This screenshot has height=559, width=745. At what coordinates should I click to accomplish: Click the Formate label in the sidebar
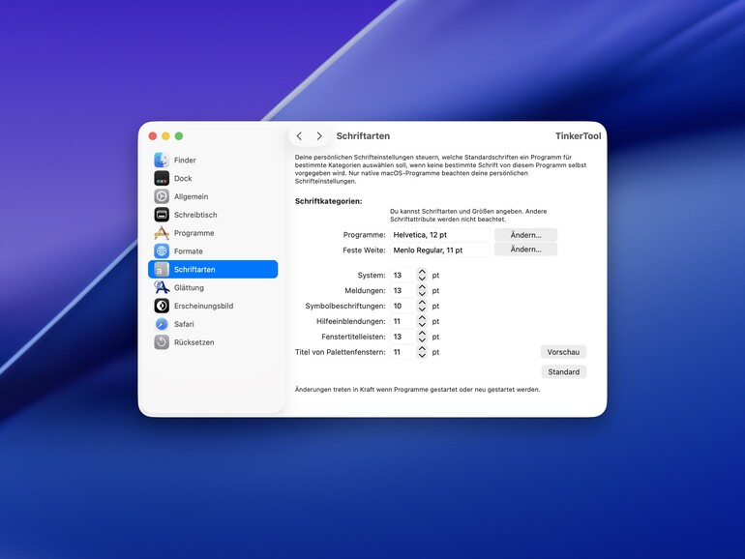click(188, 251)
